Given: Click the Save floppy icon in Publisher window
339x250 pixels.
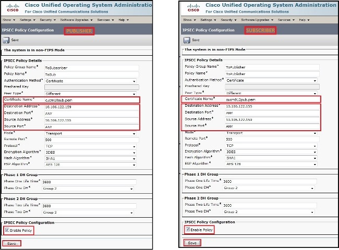Looking at the screenshot, I should click(x=6, y=40).
